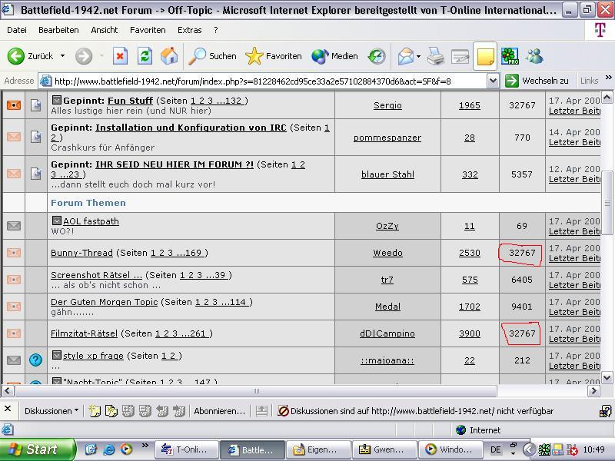
Task: View profile of user Sergio
Action: point(387,105)
